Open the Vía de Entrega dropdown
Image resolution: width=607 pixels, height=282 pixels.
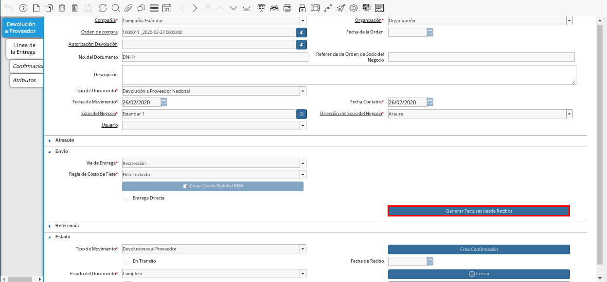pos(303,164)
